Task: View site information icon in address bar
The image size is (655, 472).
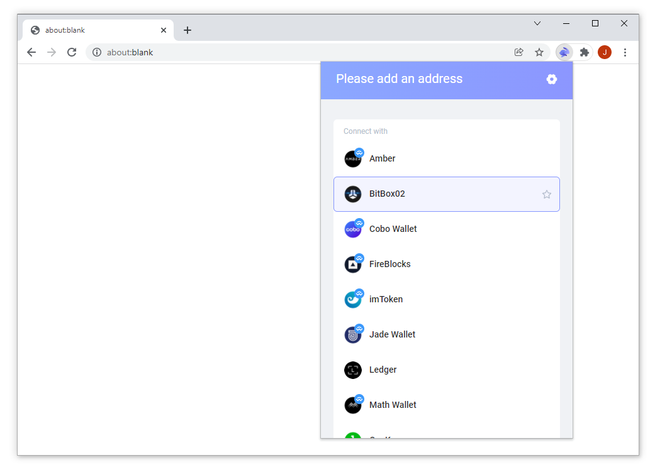Action: click(97, 53)
